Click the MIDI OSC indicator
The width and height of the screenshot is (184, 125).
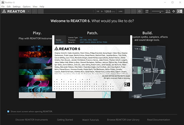pos(147,11)
